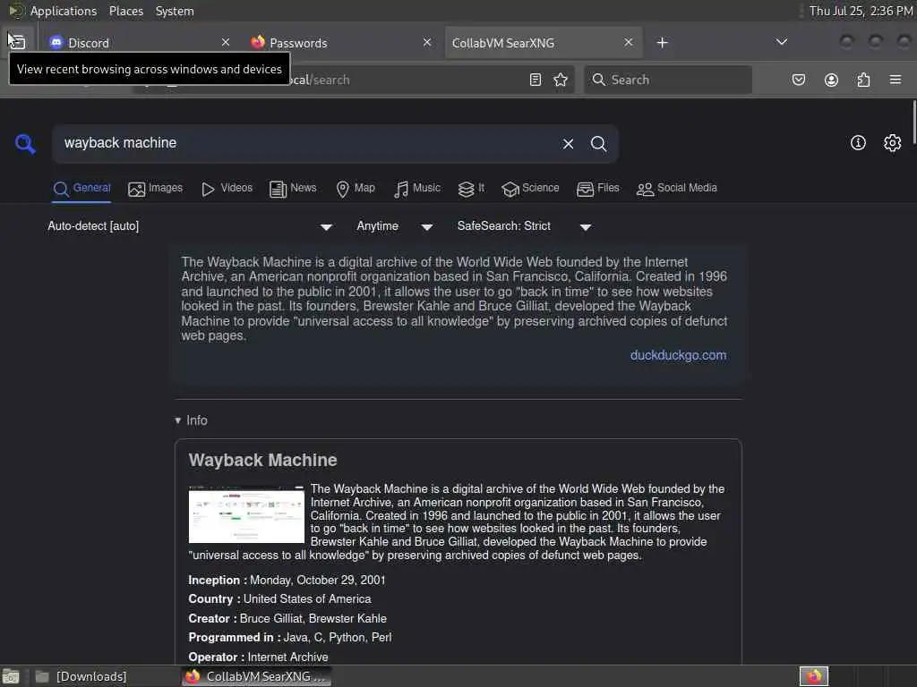Open the SafeSearch Strict dropdown

pyautogui.click(x=524, y=226)
